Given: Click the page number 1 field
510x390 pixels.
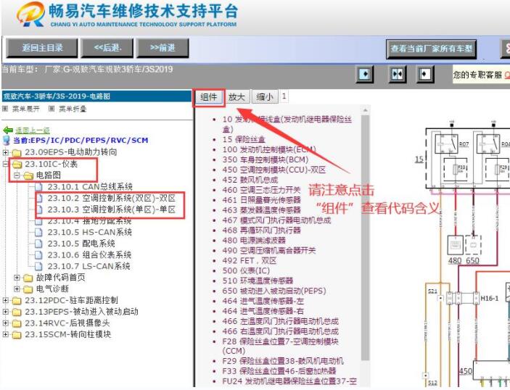Looking at the screenshot, I should coord(284,96).
